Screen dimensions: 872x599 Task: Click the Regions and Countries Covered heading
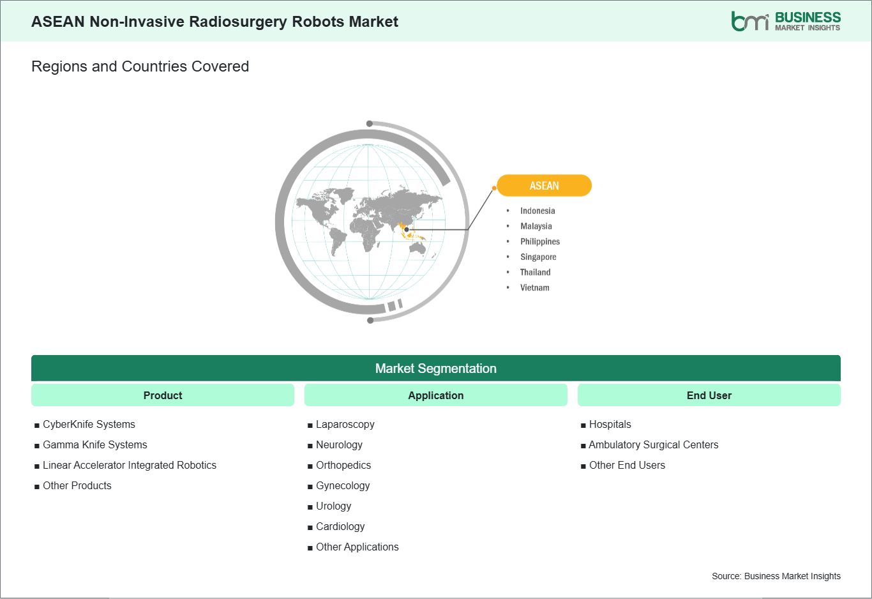pyautogui.click(x=140, y=66)
